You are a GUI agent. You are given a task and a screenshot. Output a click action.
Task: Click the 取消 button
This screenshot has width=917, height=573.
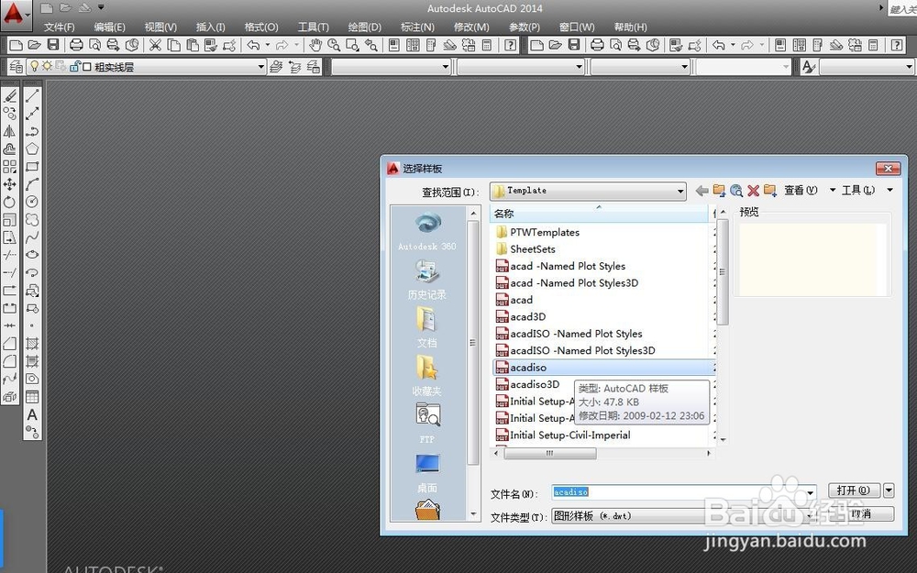[861, 514]
